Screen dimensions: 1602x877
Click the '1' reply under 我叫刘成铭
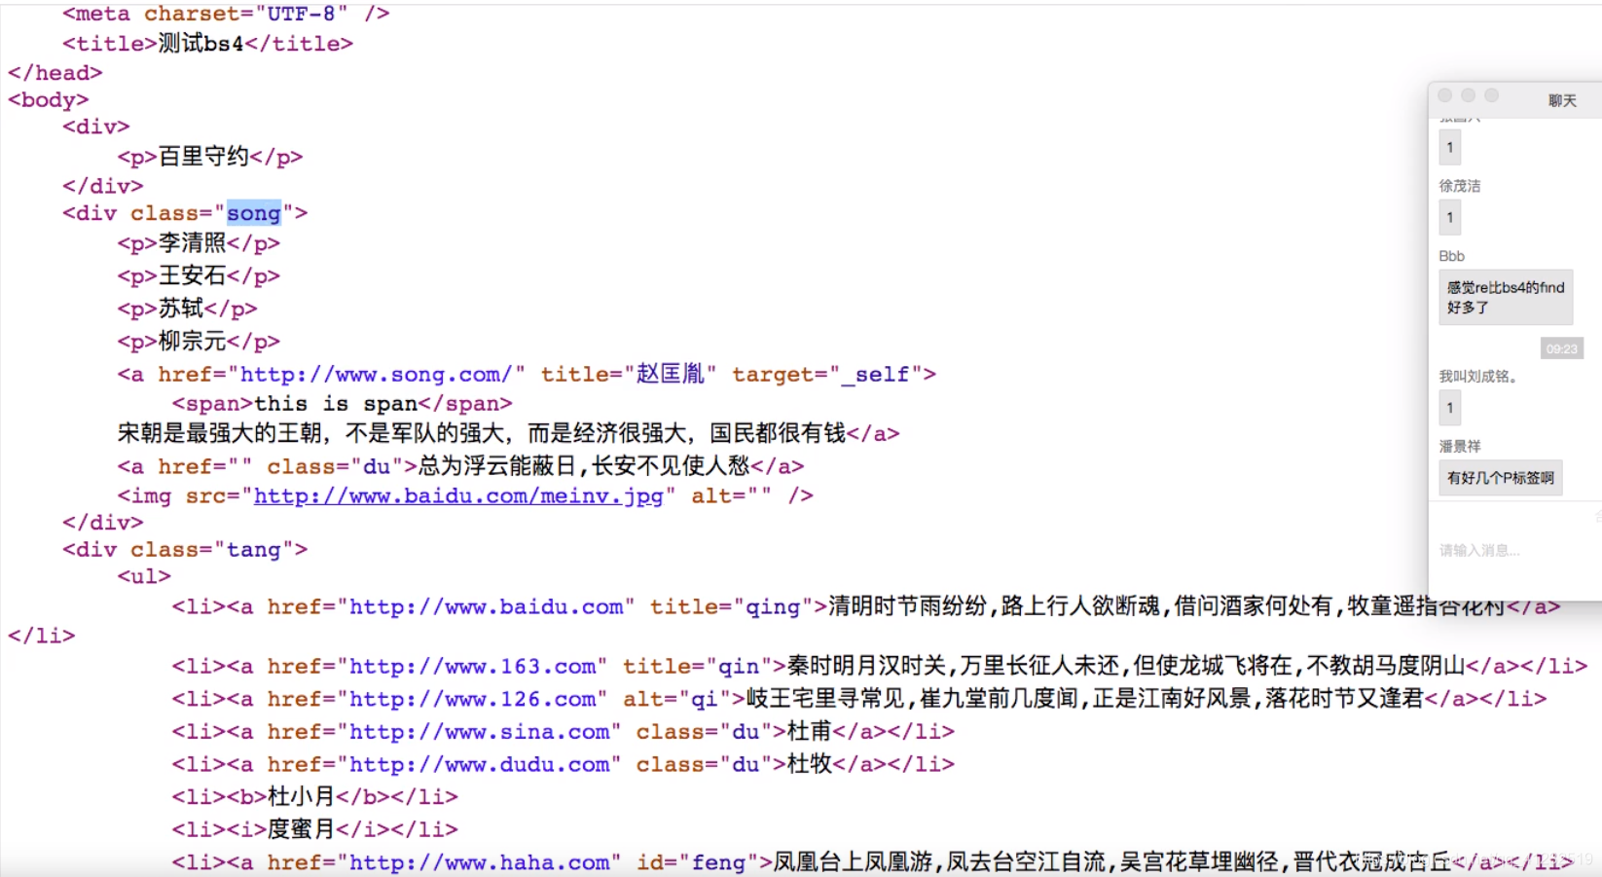click(x=1449, y=407)
